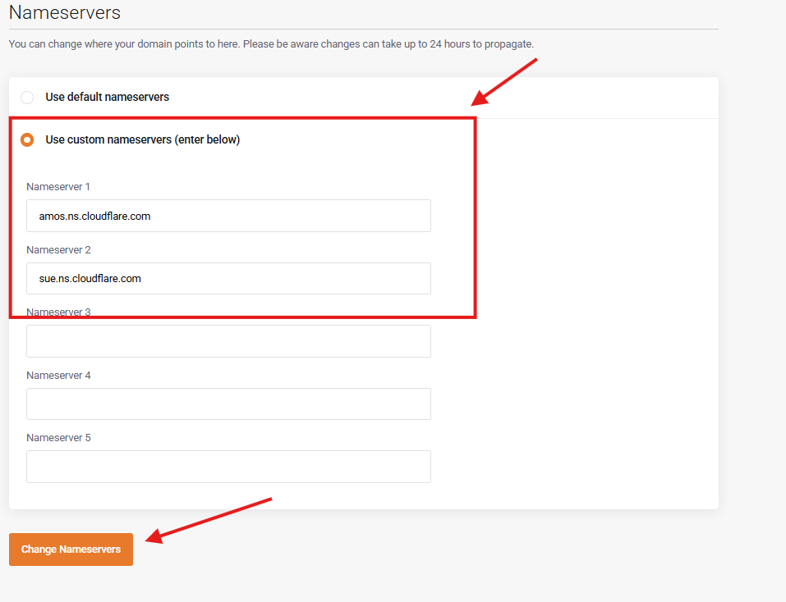Click the Nameservers page heading

tap(64, 13)
